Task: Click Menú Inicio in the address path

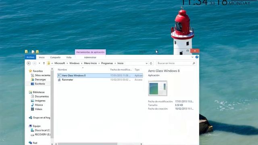Action: [x=90, y=63]
